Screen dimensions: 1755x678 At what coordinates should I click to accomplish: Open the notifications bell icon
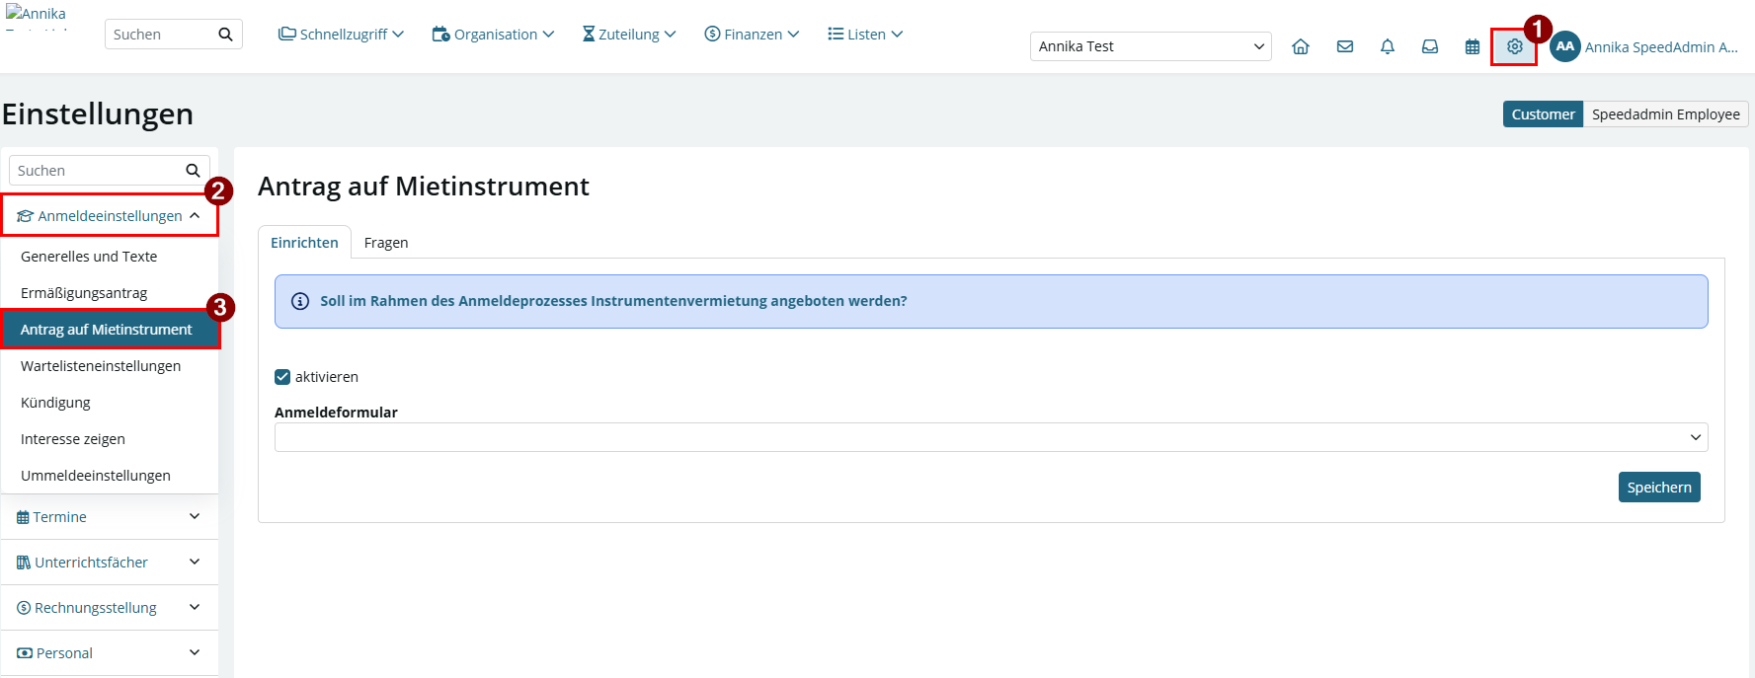coord(1388,46)
